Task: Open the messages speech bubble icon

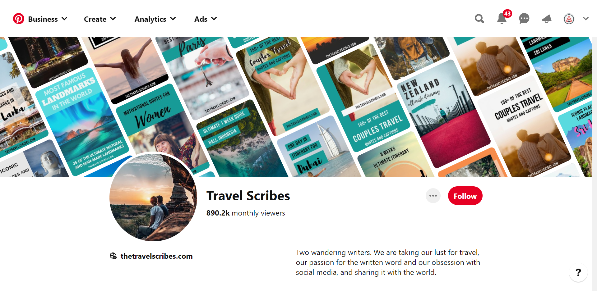Action: [524, 19]
